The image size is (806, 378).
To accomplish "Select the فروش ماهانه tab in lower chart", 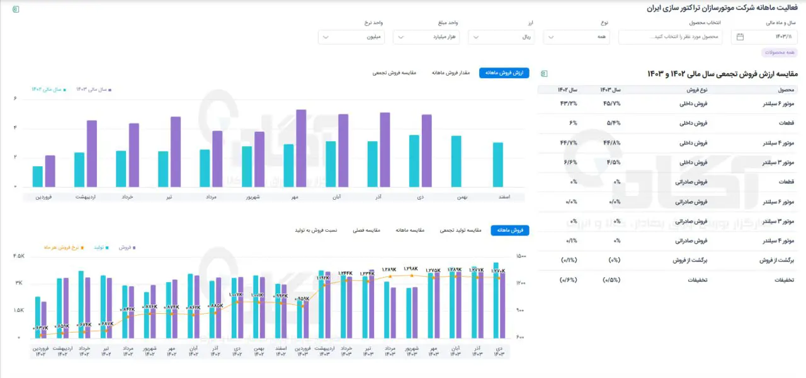I will pos(510,231).
